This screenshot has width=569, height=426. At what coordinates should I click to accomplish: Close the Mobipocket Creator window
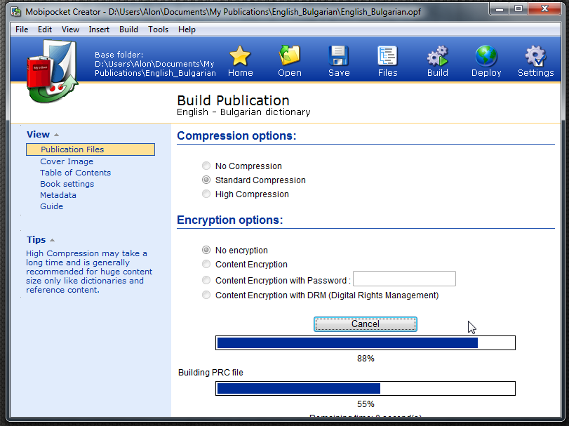(544, 9)
